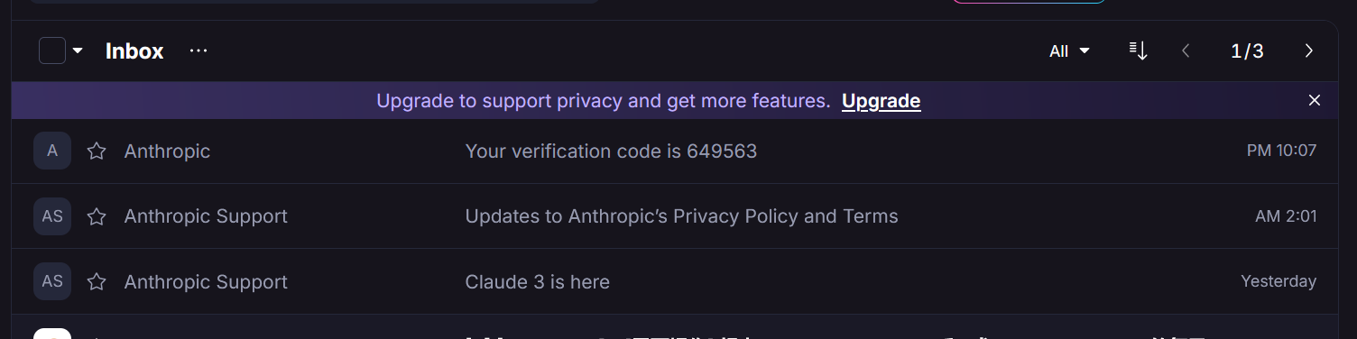The image size is (1357, 339).
Task: Click the AS avatar on Claude 3 email
Action: [52, 281]
